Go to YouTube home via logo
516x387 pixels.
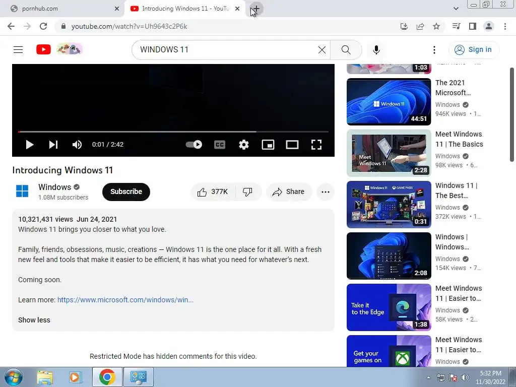tap(43, 49)
